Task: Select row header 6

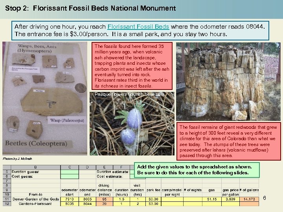Action: click(7, 177)
